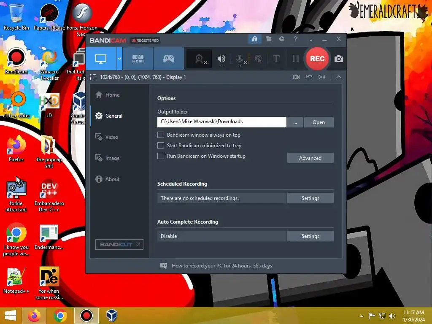This screenshot has width=432, height=324.
Task: Click the 24 hours recording tip link
Action: click(x=222, y=266)
